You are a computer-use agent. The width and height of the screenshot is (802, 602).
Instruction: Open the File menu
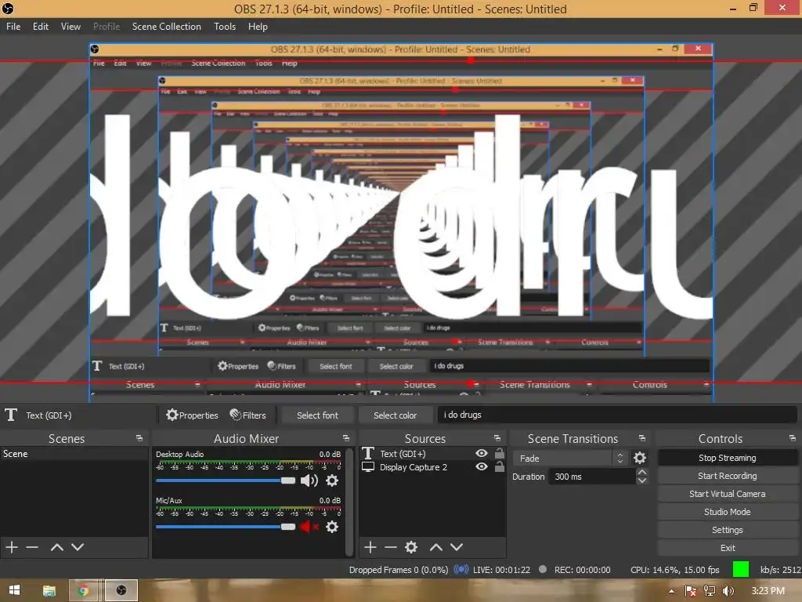point(13,27)
